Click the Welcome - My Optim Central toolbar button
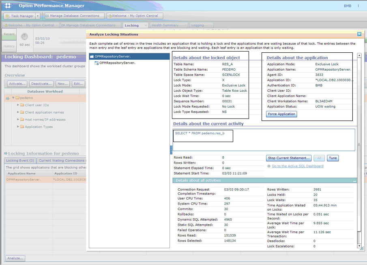Image resolution: width=367 pixels, height=265 pixels. [135, 16]
